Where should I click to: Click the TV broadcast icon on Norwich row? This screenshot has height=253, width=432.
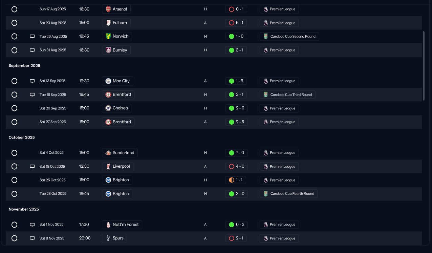click(x=32, y=37)
